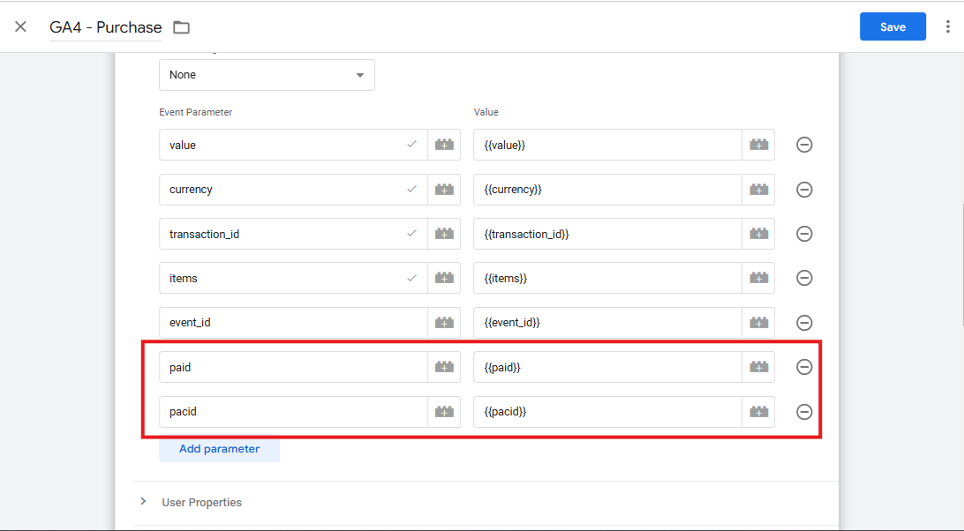Click the event_id parameter name field
The width and height of the screenshot is (964, 531).
click(293, 323)
